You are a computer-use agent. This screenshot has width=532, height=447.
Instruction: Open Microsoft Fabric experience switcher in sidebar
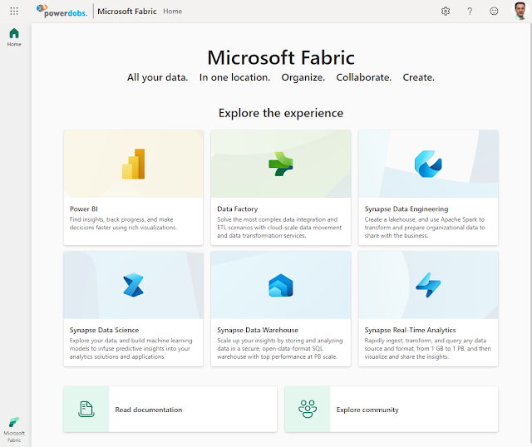[14, 430]
